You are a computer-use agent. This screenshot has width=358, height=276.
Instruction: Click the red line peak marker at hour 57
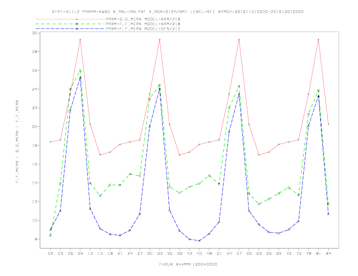coord(239,40)
